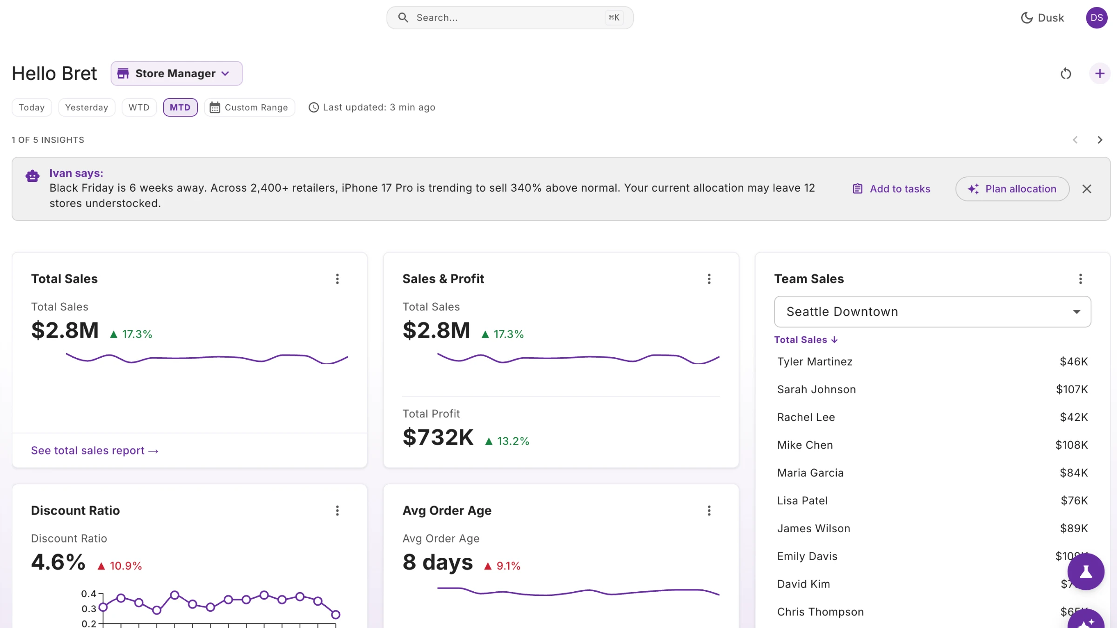
Task: Click Rachel Lee row
Action: pyautogui.click(x=932, y=418)
